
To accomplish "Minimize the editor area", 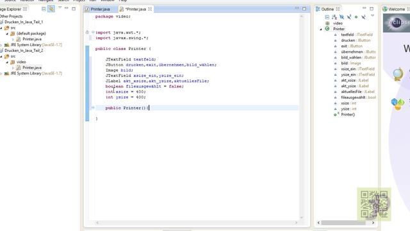I will pos(297,8).
